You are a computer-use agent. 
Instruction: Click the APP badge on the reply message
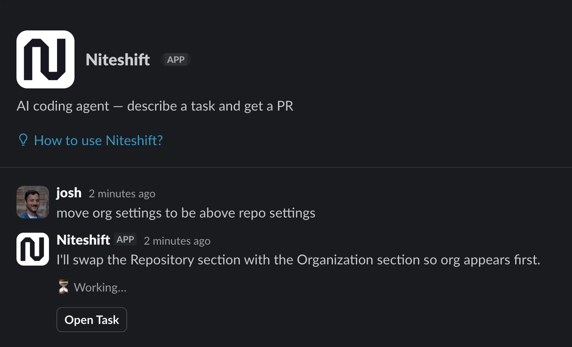pyautogui.click(x=126, y=240)
